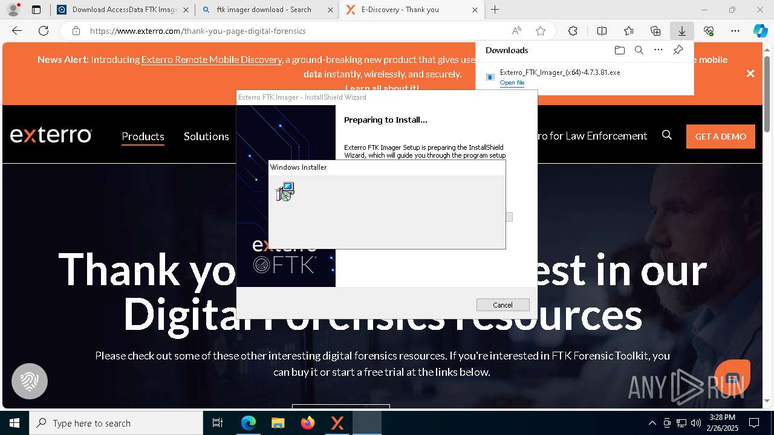Click Open file under Exterro_FTK_Imager download

pyautogui.click(x=512, y=83)
